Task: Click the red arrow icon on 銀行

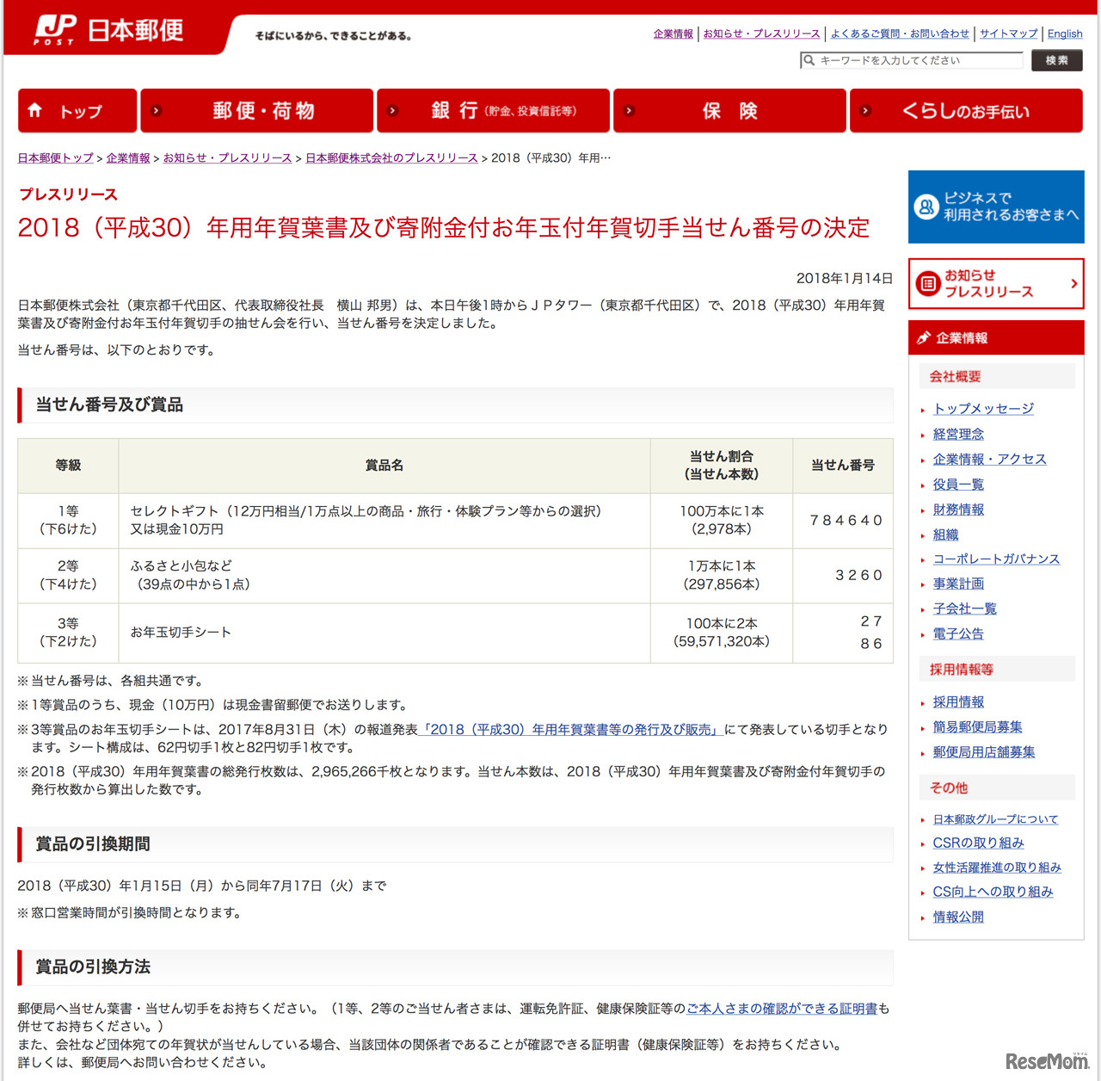Action: [393, 110]
